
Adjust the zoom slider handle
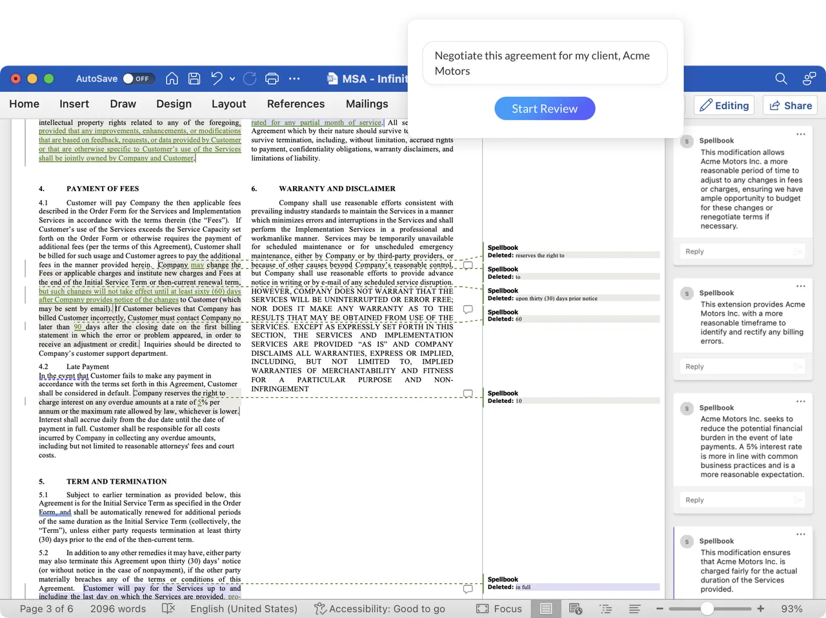click(x=707, y=609)
